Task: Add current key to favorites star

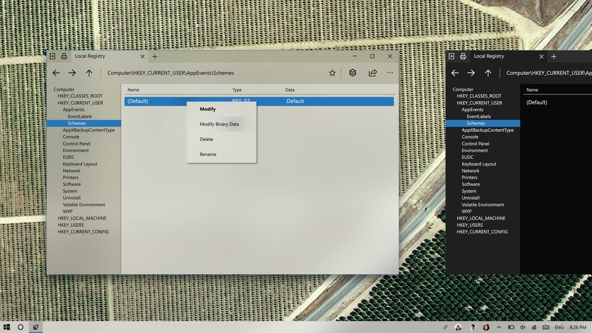Action: (332, 73)
